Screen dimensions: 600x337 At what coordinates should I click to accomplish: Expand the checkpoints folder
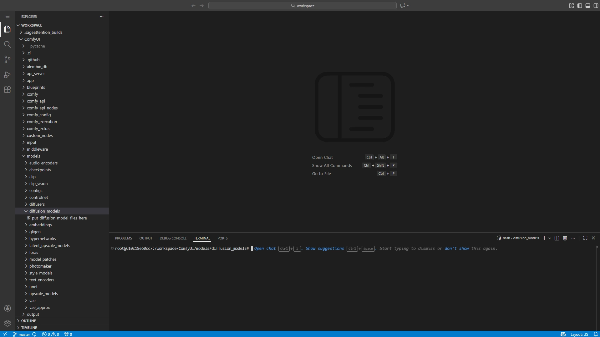[40, 170]
